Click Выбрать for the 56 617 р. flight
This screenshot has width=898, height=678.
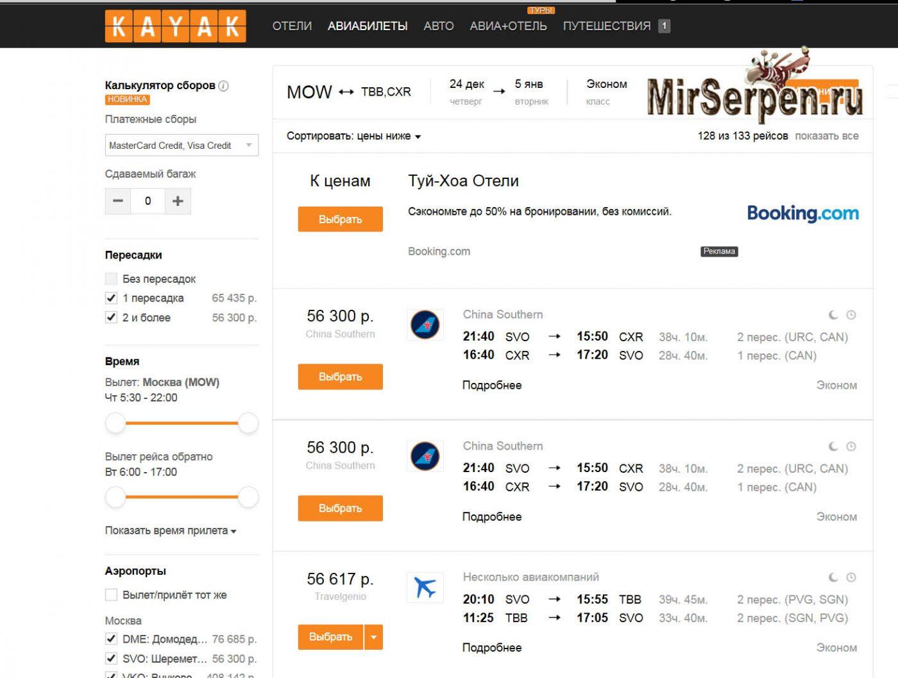(331, 637)
